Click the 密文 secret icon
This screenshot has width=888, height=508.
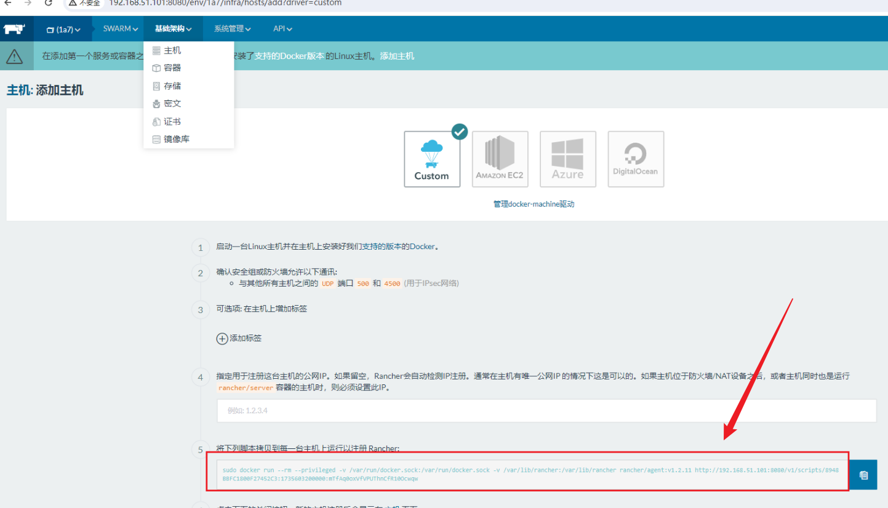[x=156, y=104]
